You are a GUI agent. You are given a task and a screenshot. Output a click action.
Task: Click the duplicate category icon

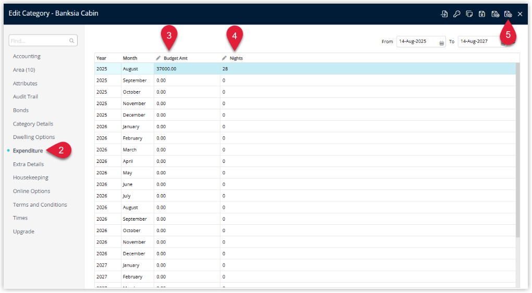(x=469, y=14)
